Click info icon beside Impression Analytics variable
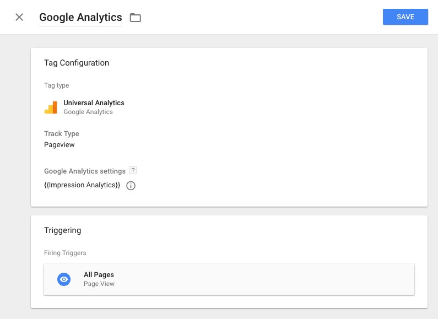This screenshot has height=319, width=438. click(131, 186)
